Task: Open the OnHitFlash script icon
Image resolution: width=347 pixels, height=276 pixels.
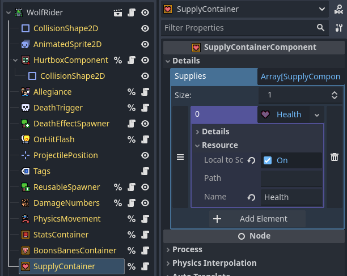Action: point(145,139)
